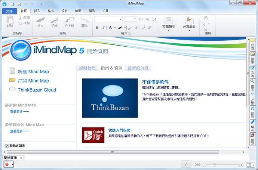Expand the 分支品目 dropdown arrow

click(189, 31)
